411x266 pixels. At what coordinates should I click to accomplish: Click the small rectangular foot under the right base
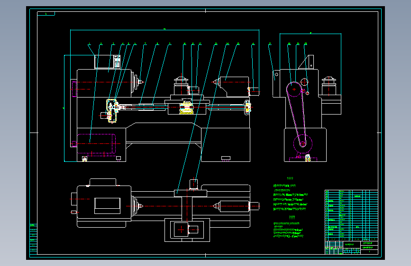click(x=226, y=158)
